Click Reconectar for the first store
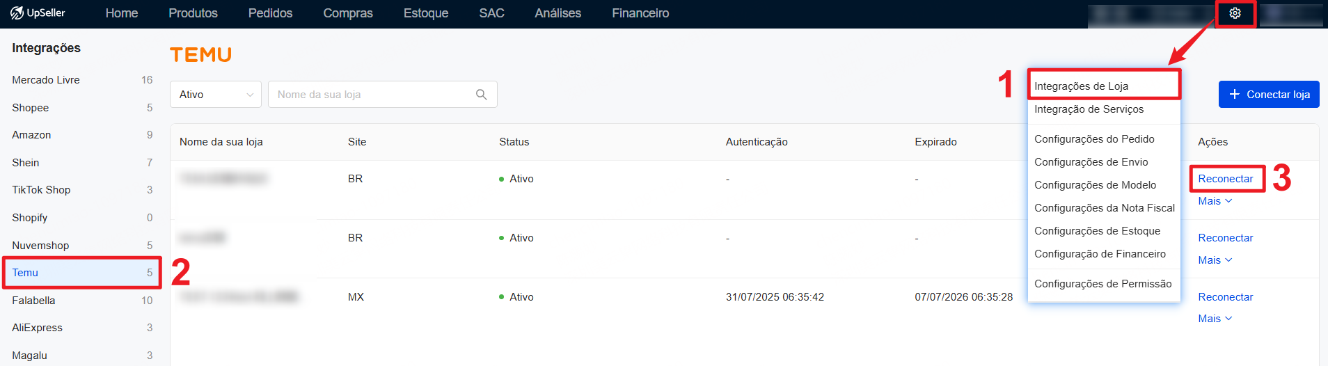The width and height of the screenshot is (1328, 366). pos(1225,179)
